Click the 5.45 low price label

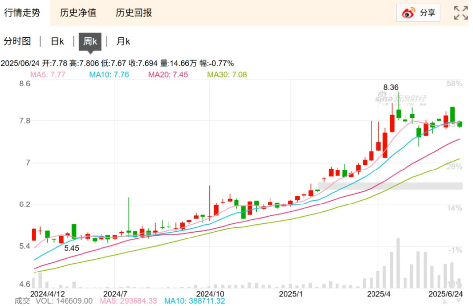coord(71,248)
